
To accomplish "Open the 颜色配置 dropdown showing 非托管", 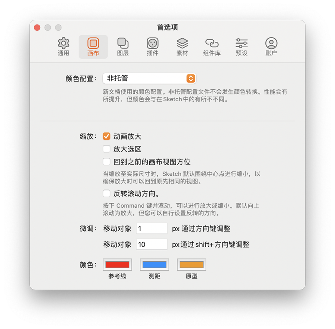I will click(149, 79).
